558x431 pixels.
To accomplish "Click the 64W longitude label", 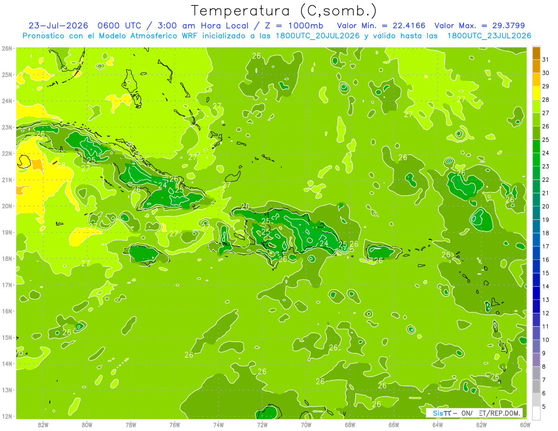I will (x=437, y=424).
